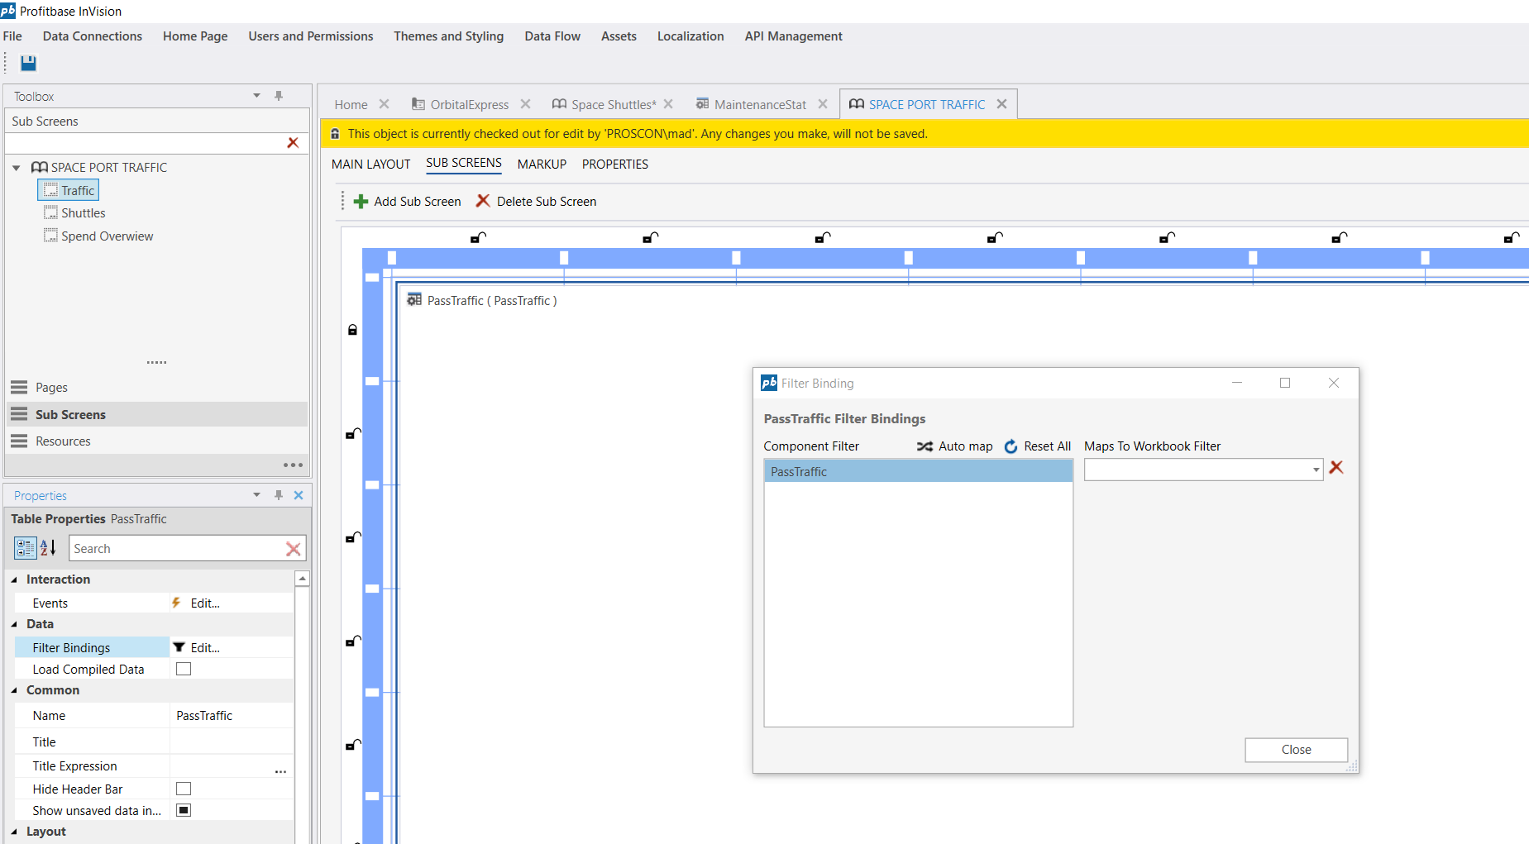Open the MARKUP tab
Image resolution: width=1529 pixels, height=844 pixels.
click(542, 165)
